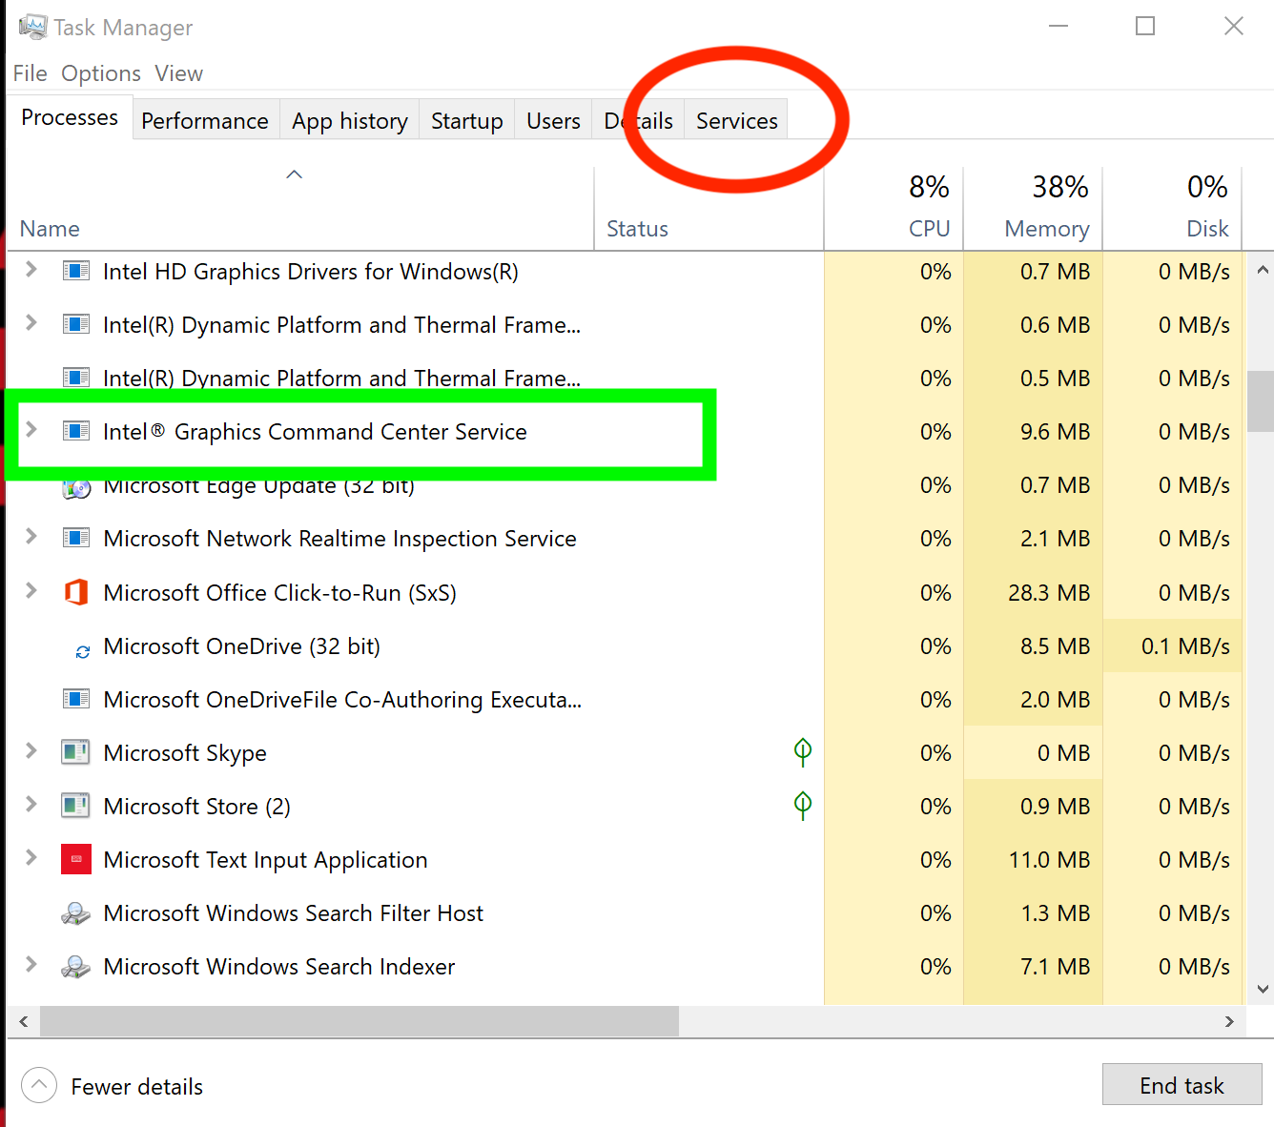The height and width of the screenshot is (1127, 1274).
Task: Click Intel HD Graphics Drivers process icon
Action: coord(76,271)
